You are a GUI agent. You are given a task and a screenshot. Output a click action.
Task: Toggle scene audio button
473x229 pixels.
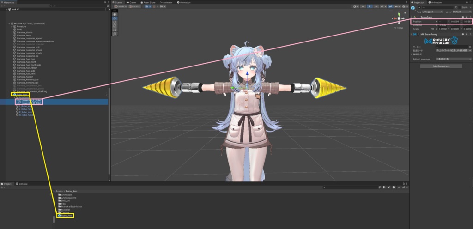tap(376, 6)
